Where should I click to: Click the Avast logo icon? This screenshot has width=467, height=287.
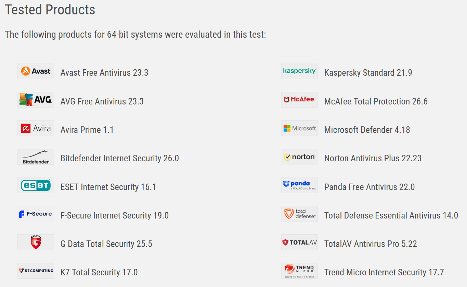point(36,71)
